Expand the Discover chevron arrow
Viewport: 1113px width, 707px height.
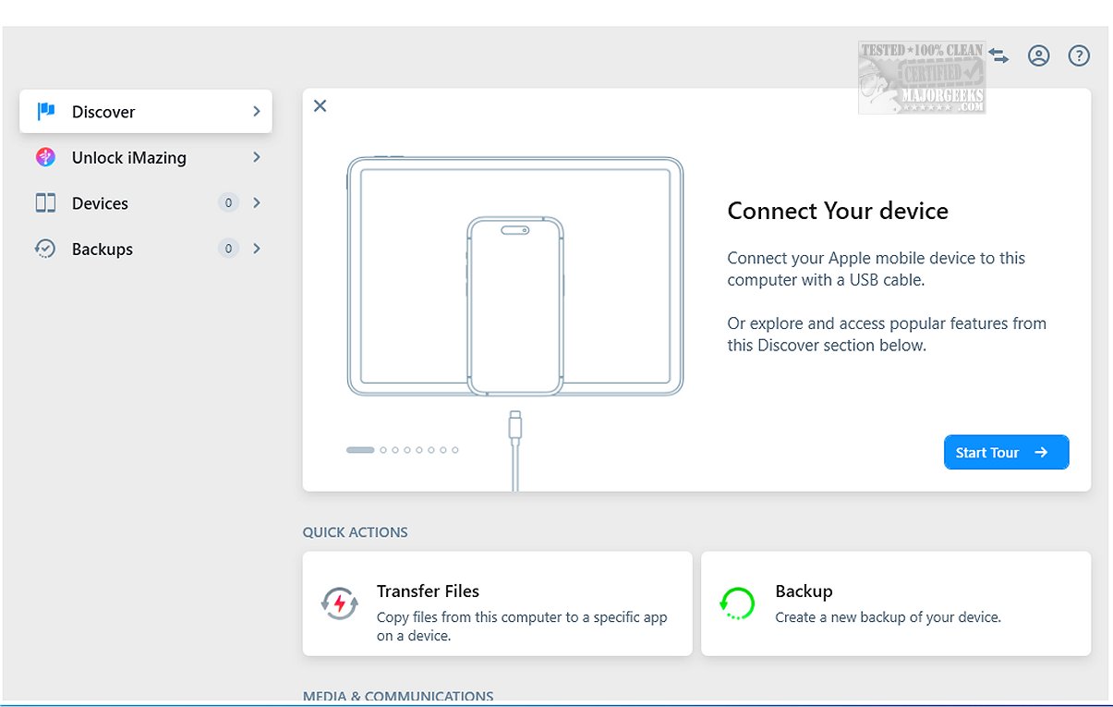(x=257, y=111)
